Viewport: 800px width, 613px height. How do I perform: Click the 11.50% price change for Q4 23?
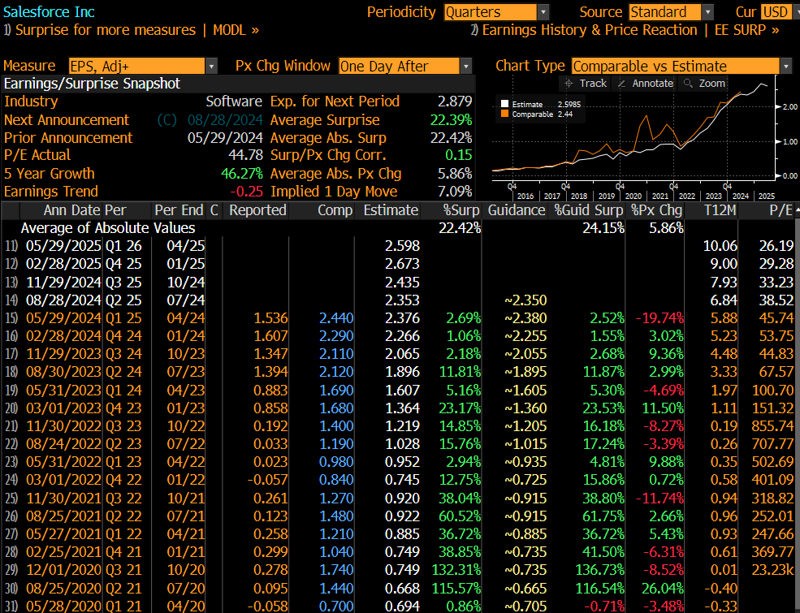(662, 408)
